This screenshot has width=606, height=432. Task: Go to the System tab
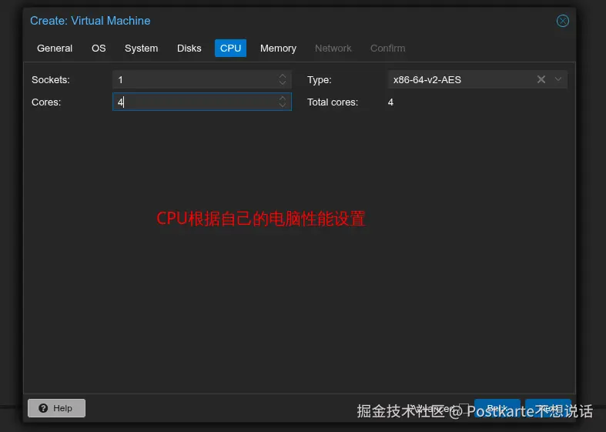coord(141,49)
